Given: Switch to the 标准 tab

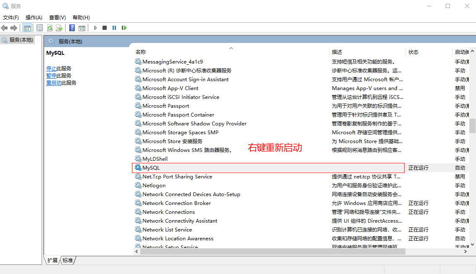Looking at the screenshot, I should click(x=68, y=261).
